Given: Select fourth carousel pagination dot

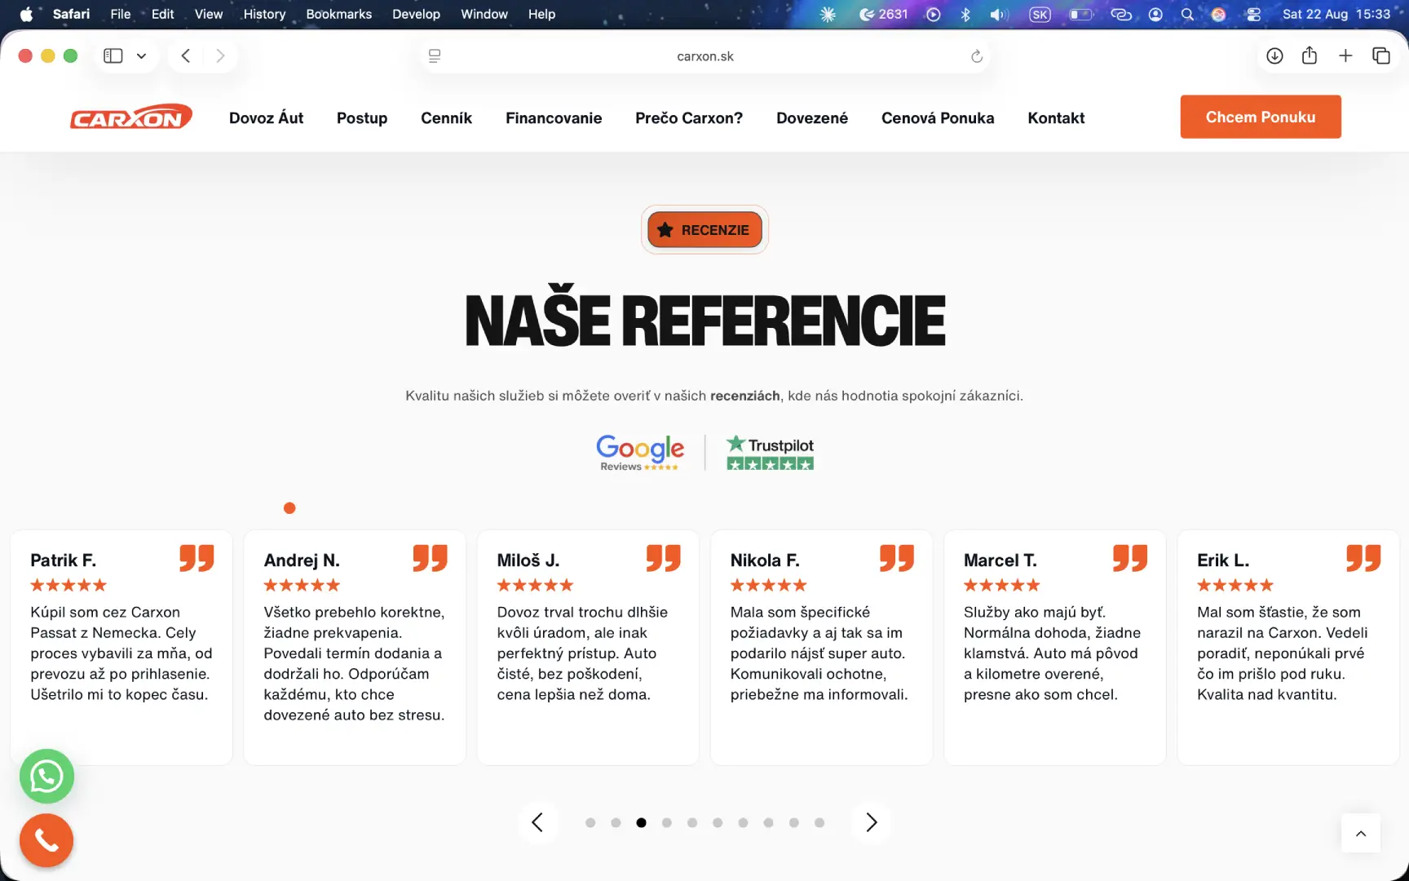Looking at the screenshot, I should tap(667, 823).
